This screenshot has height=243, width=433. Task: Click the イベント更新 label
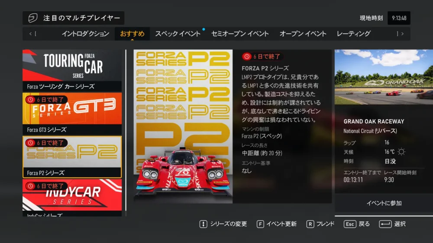tap(281, 224)
